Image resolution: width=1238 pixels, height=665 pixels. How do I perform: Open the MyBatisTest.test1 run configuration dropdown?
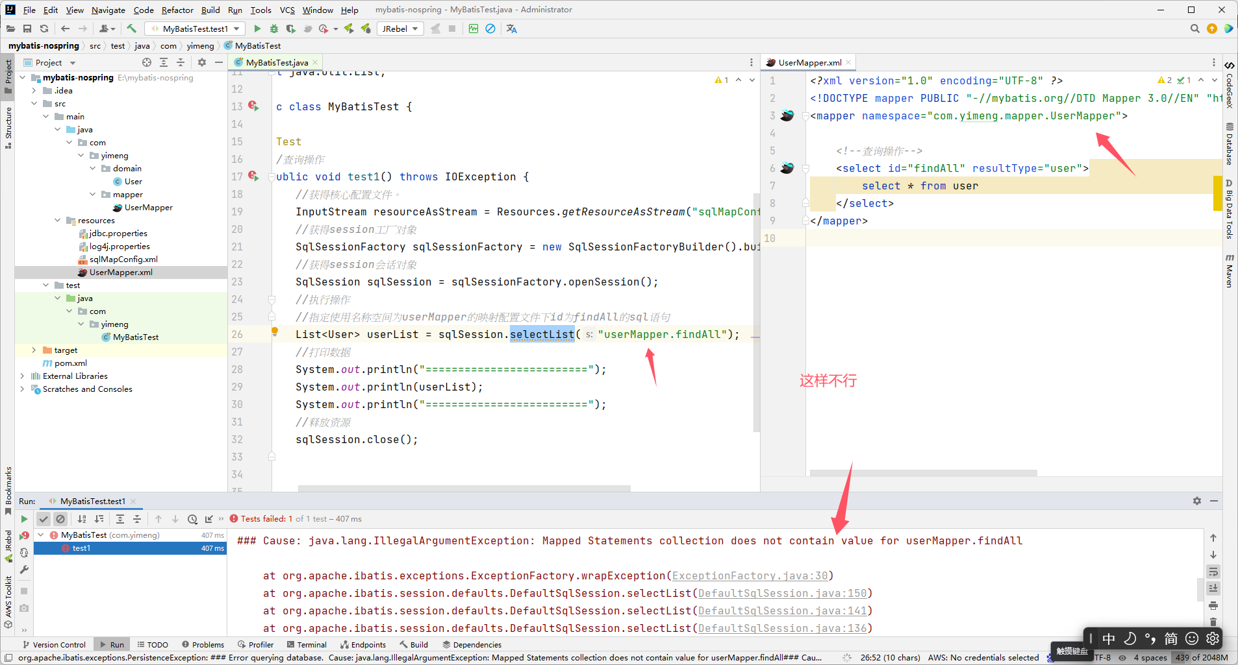195,29
